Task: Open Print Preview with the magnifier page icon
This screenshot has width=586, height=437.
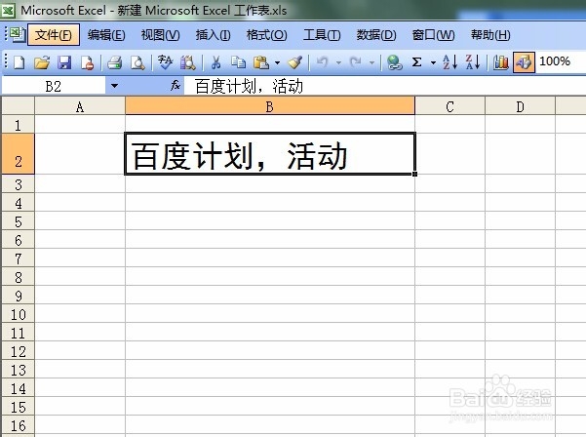Action: (x=137, y=62)
